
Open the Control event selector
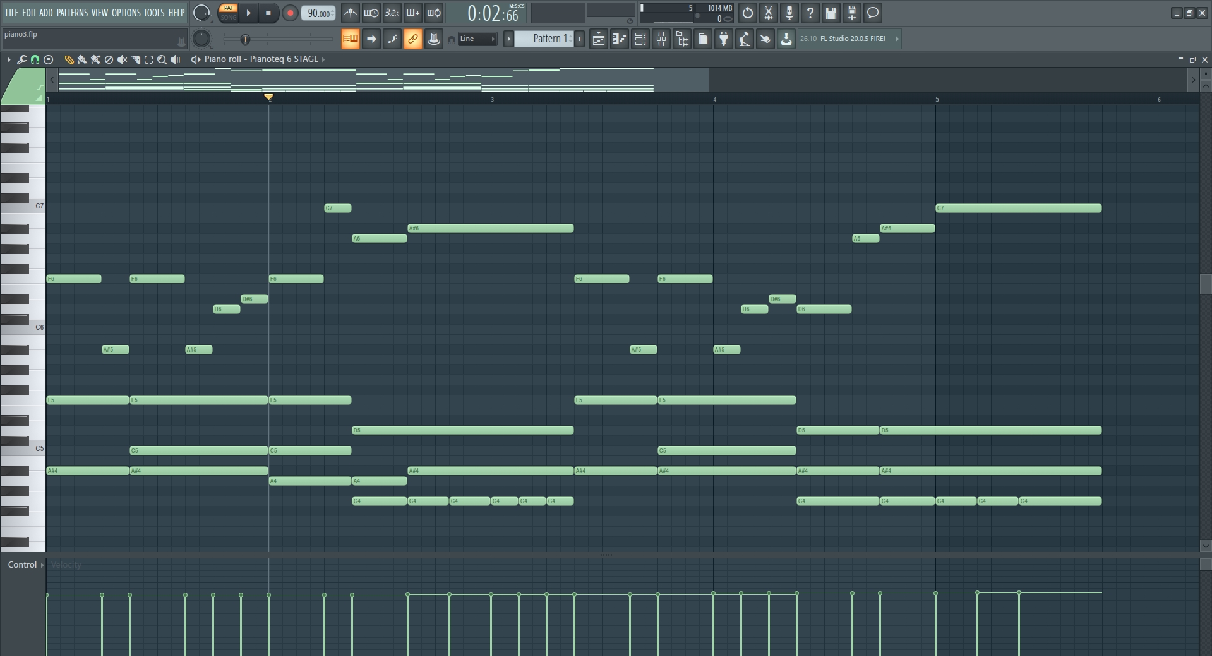25,564
